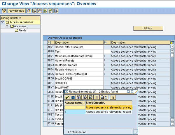Image resolution: width=175 pixels, height=135 pixels.
Task: Select row marker for BRCO Brazil COFINS
Action: pos(45,79)
